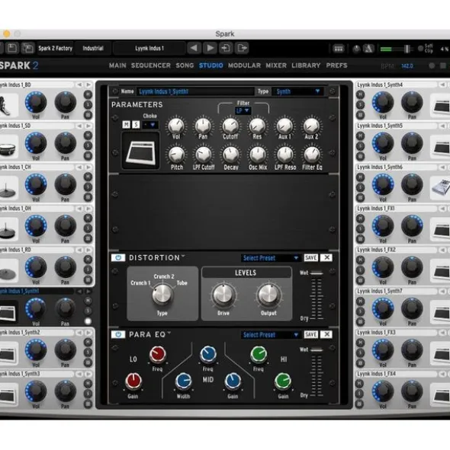450x450 pixels.
Task: Click the blue MID Width knob
Action: click(184, 381)
